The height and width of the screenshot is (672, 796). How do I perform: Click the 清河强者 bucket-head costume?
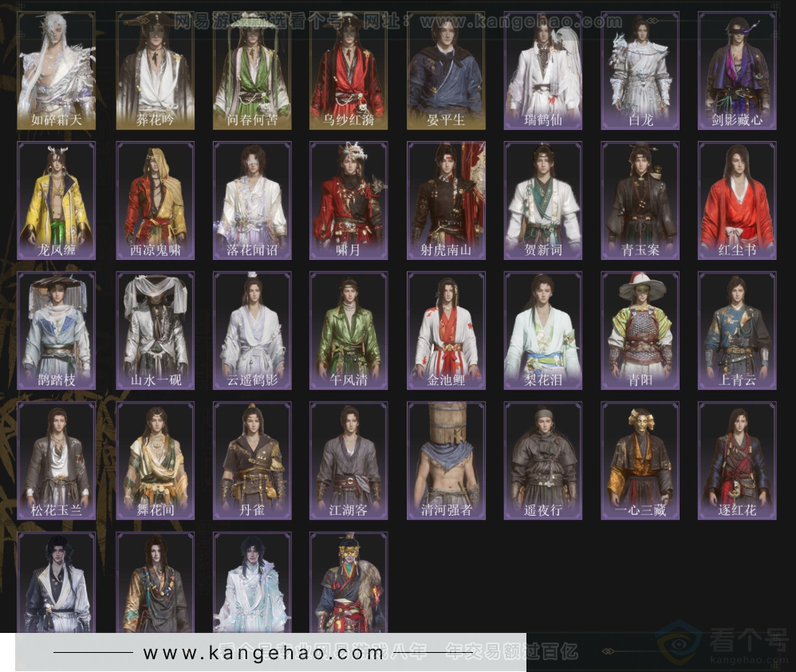(x=446, y=460)
